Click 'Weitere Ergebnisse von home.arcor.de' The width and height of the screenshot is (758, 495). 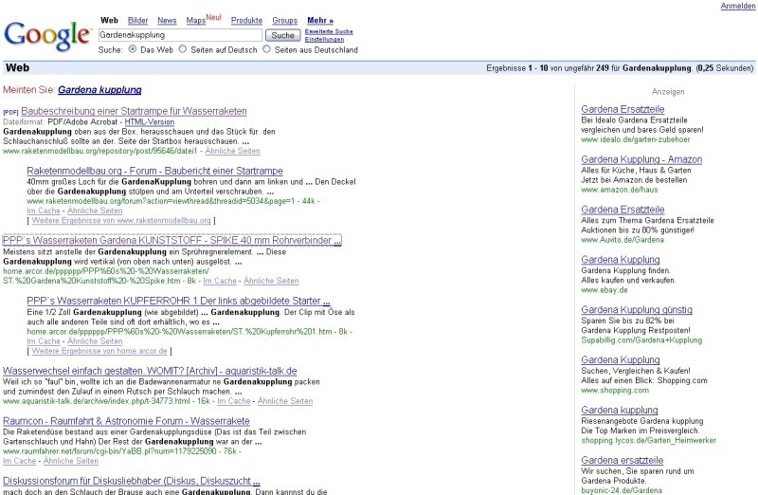pos(99,351)
